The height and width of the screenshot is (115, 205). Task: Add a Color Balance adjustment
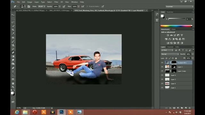click(169, 39)
